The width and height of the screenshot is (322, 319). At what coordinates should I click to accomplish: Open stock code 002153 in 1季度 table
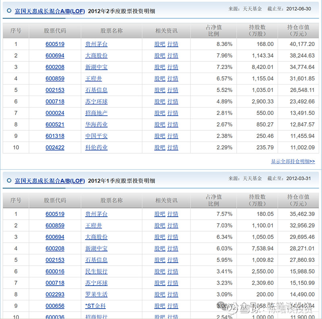pos(55,260)
